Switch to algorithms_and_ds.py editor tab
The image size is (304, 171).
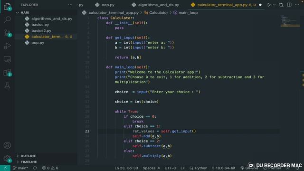155,5
